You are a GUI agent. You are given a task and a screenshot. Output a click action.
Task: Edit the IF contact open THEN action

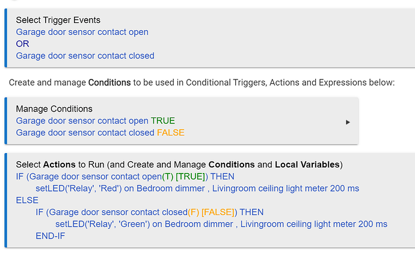point(125,176)
